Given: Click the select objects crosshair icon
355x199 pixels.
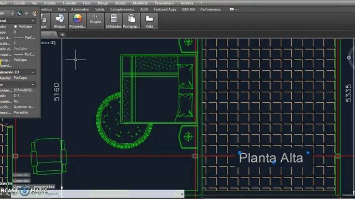Looking at the screenshot, I should tap(27, 13).
